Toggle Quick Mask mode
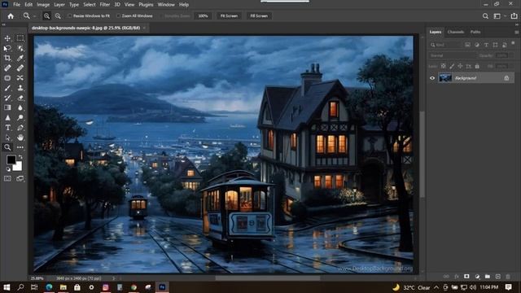This screenshot has width=521, height=293. tap(7, 179)
